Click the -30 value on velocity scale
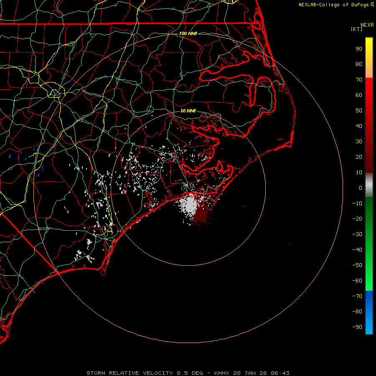 (x=357, y=234)
